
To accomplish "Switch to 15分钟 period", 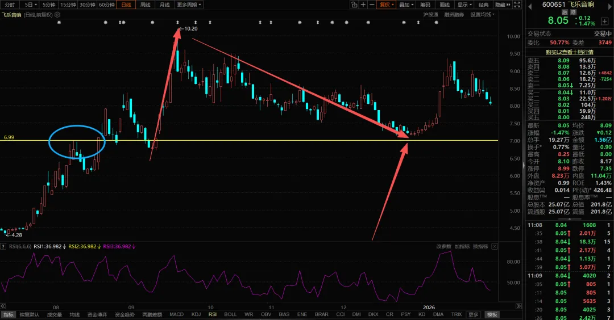I will 68,5.
